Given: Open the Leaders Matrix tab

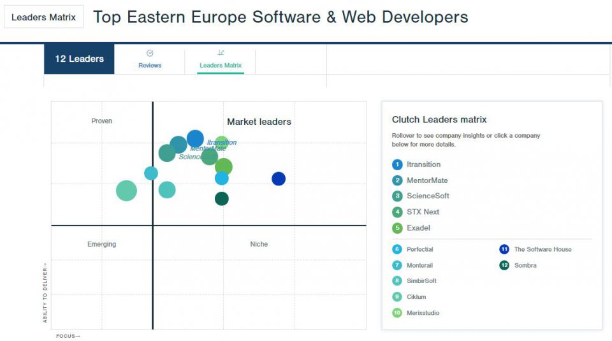Looking at the screenshot, I should tap(221, 65).
